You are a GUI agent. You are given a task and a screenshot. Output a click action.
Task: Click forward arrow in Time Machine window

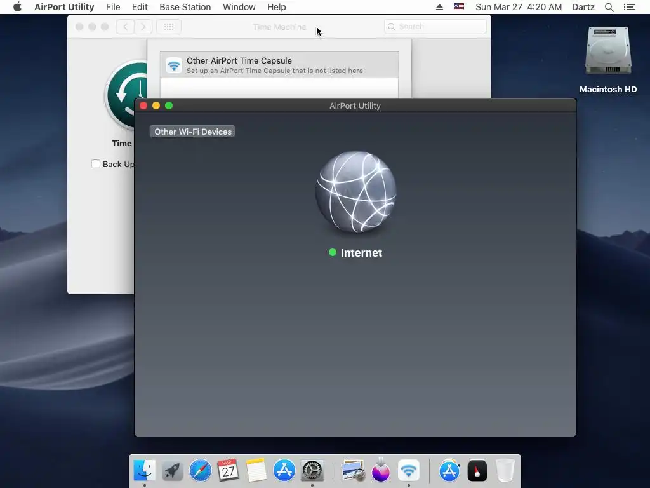pyautogui.click(x=143, y=27)
